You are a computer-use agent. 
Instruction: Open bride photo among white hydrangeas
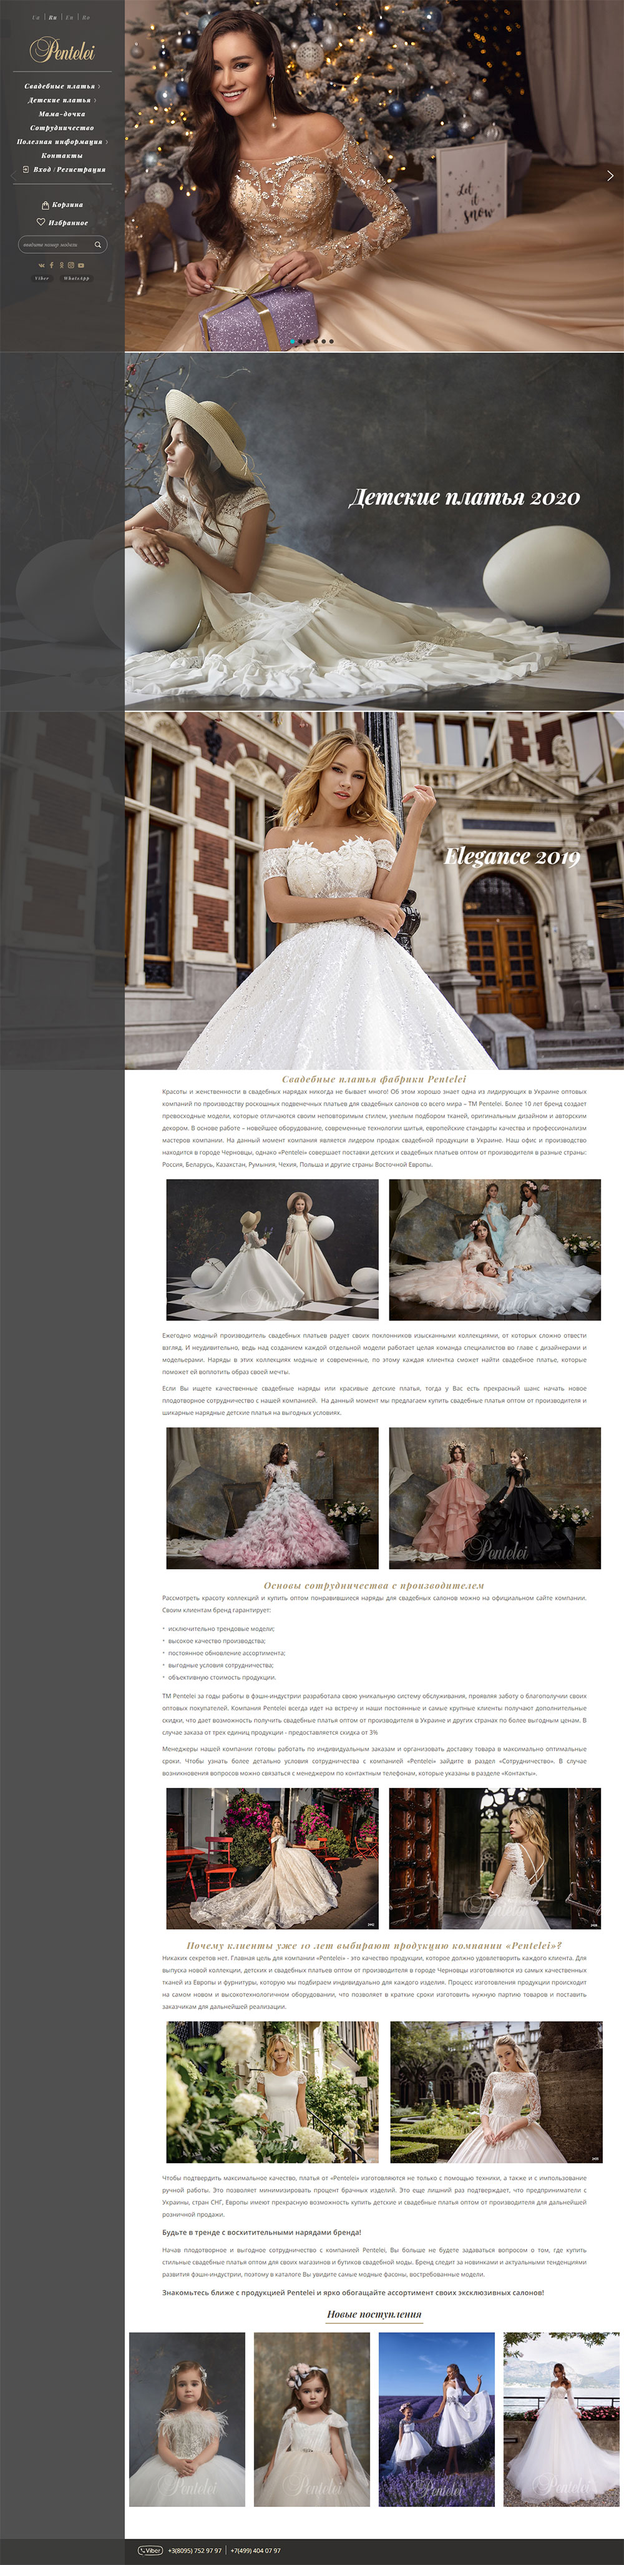[273, 2092]
